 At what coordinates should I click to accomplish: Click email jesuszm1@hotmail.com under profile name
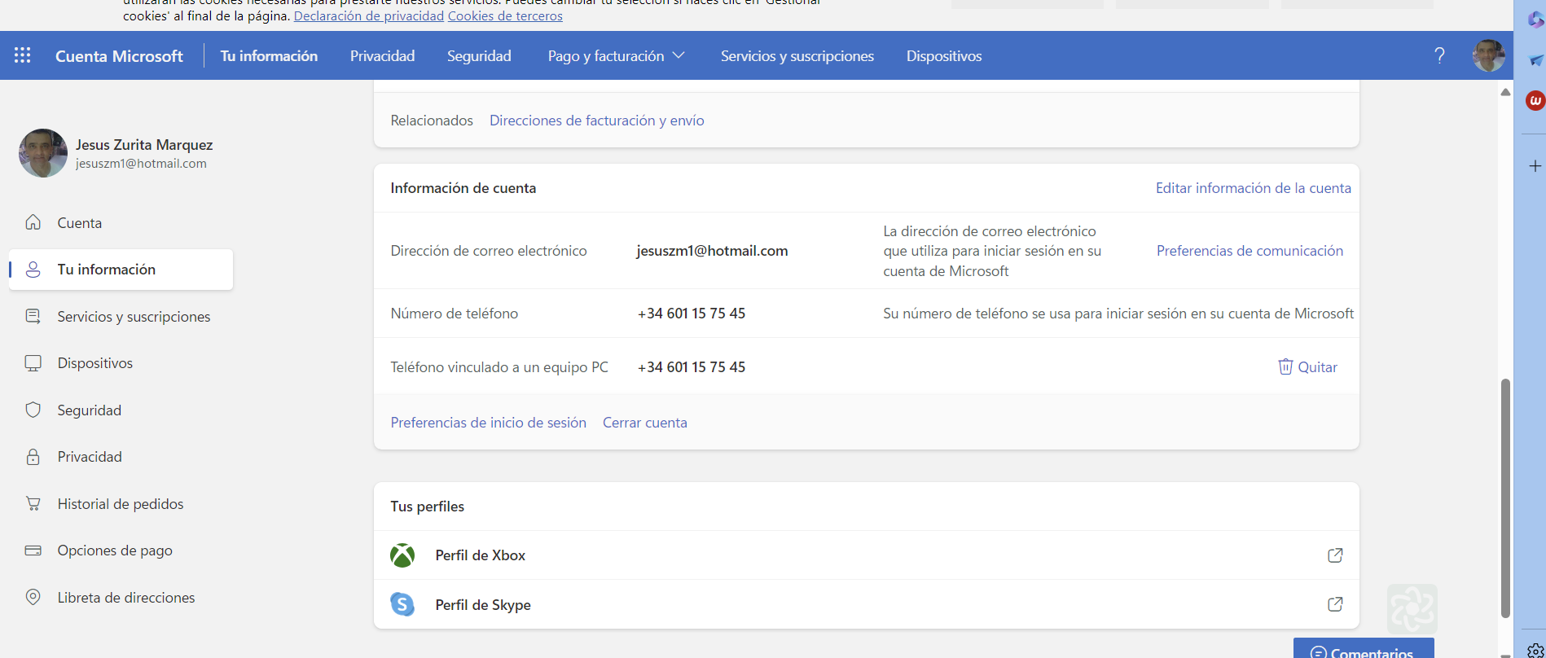click(x=141, y=164)
